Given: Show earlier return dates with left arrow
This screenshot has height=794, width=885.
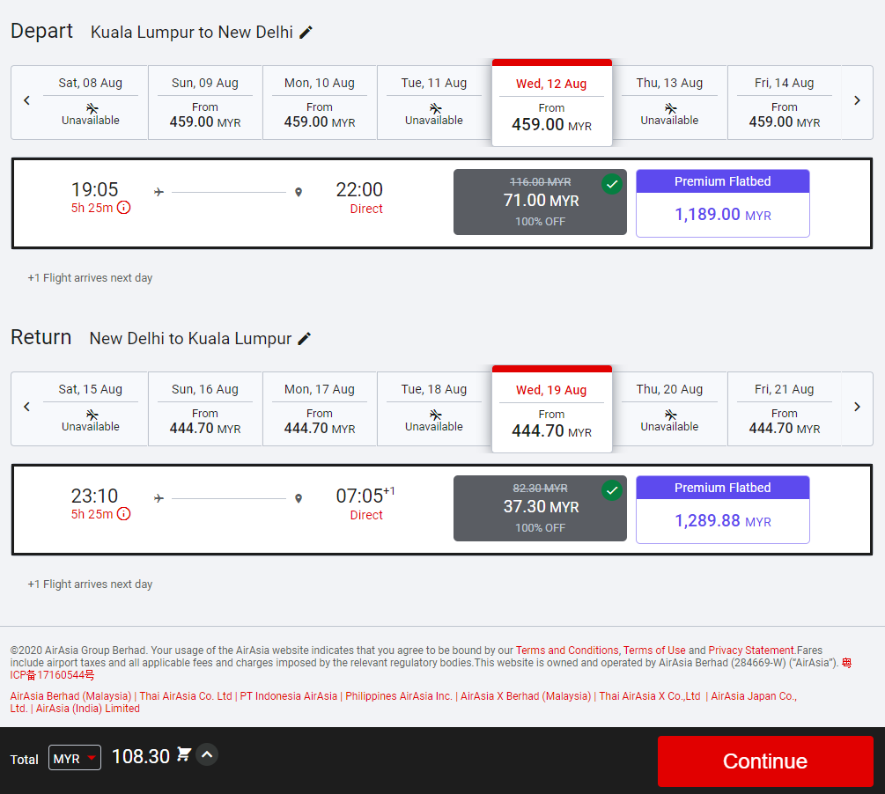Looking at the screenshot, I should pos(26,407).
